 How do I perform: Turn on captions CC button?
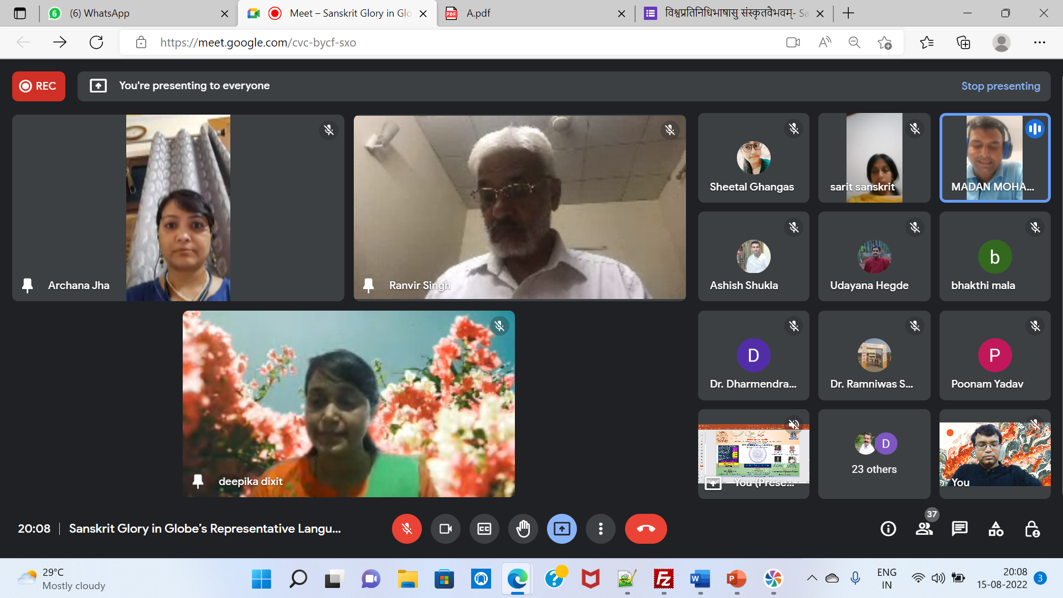tap(484, 529)
